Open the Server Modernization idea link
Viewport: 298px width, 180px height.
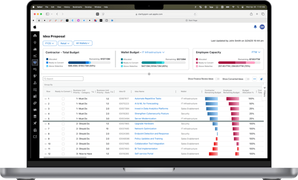pyautogui.click(x=146, y=119)
